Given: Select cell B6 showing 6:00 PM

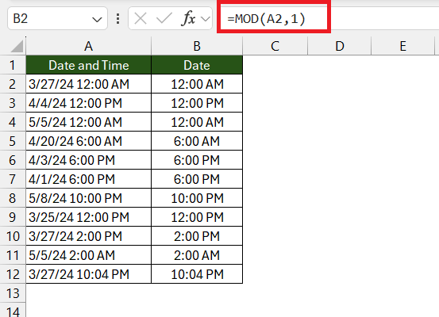Looking at the screenshot, I should [x=197, y=160].
